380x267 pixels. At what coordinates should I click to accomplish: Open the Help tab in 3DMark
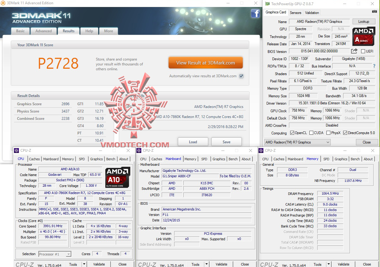tap(89, 31)
